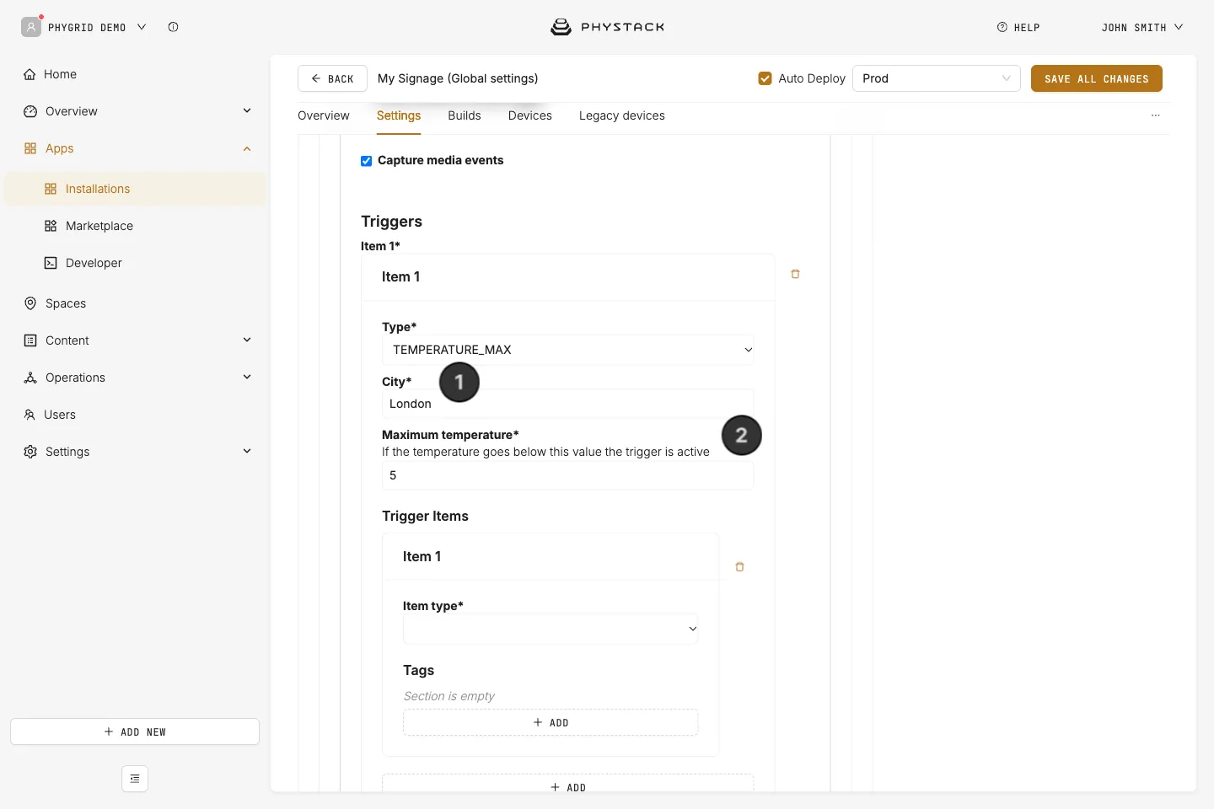Open the Legacy devices tab
The image size is (1214, 809).
coord(622,115)
